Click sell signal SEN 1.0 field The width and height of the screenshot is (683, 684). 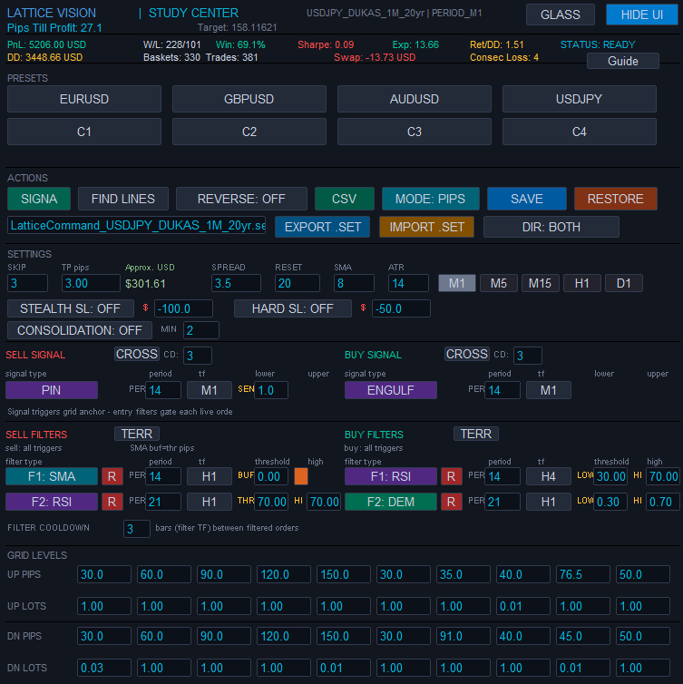(271, 390)
